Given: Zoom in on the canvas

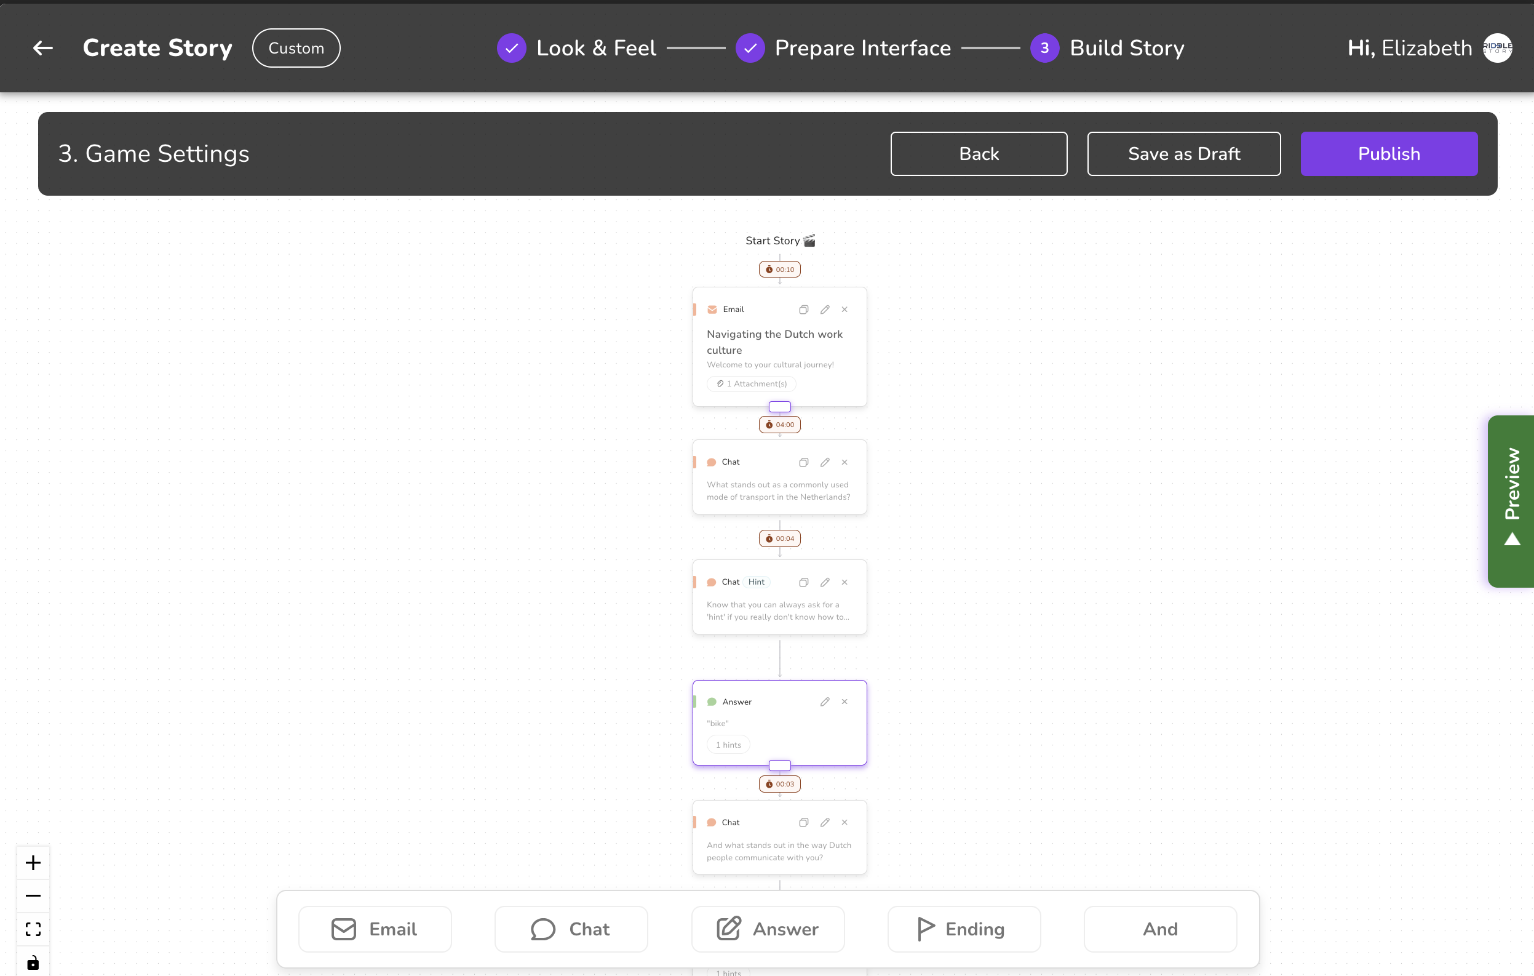Looking at the screenshot, I should pyautogui.click(x=33, y=863).
